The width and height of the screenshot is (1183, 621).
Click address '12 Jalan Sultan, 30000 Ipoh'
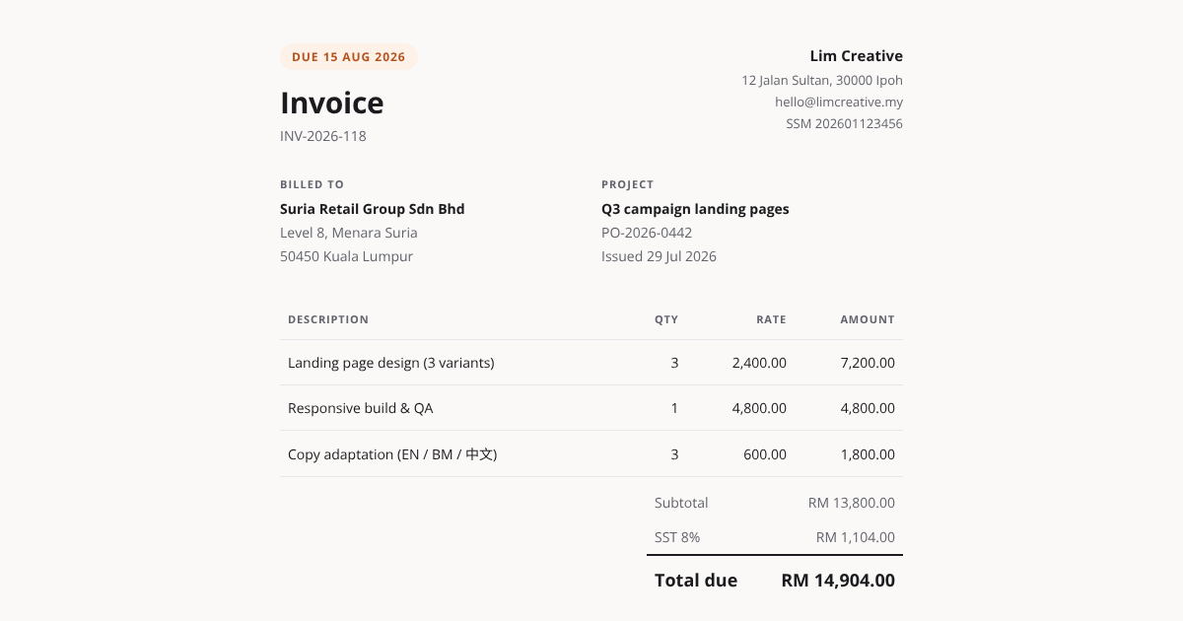(822, 81)
